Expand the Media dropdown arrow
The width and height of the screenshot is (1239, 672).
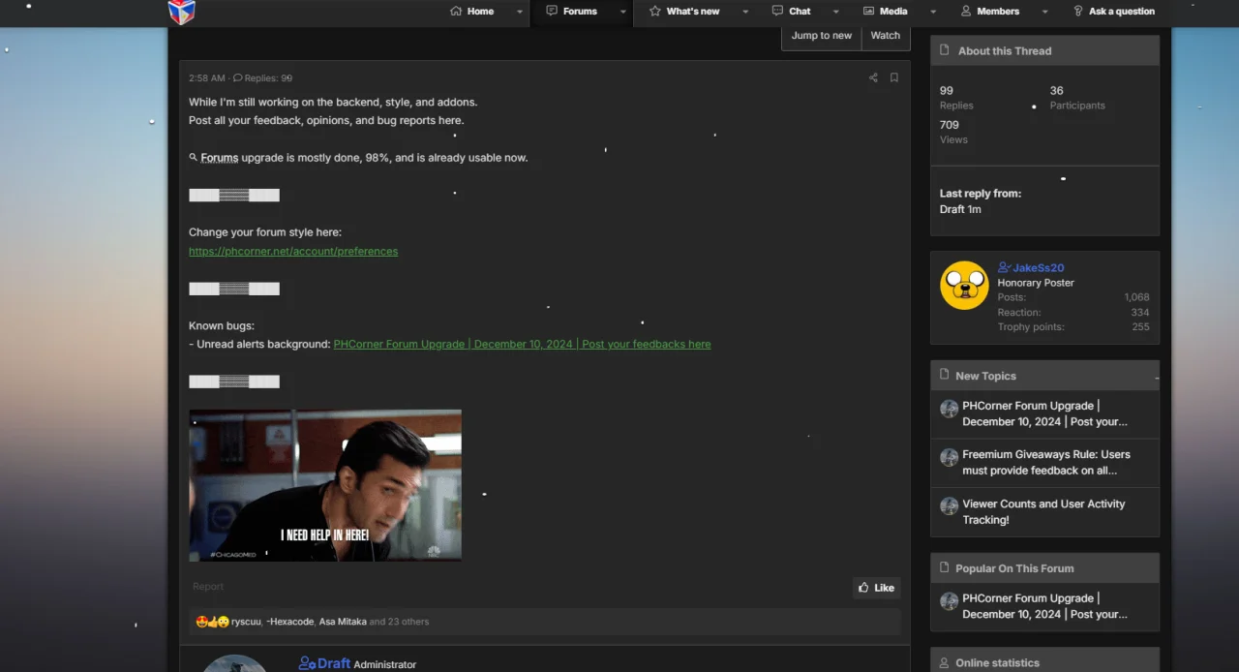[933, 12]
